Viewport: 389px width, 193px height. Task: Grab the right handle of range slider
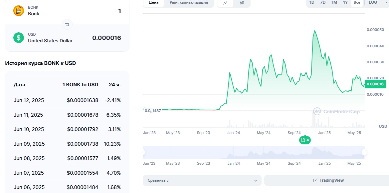pos(364,152)
